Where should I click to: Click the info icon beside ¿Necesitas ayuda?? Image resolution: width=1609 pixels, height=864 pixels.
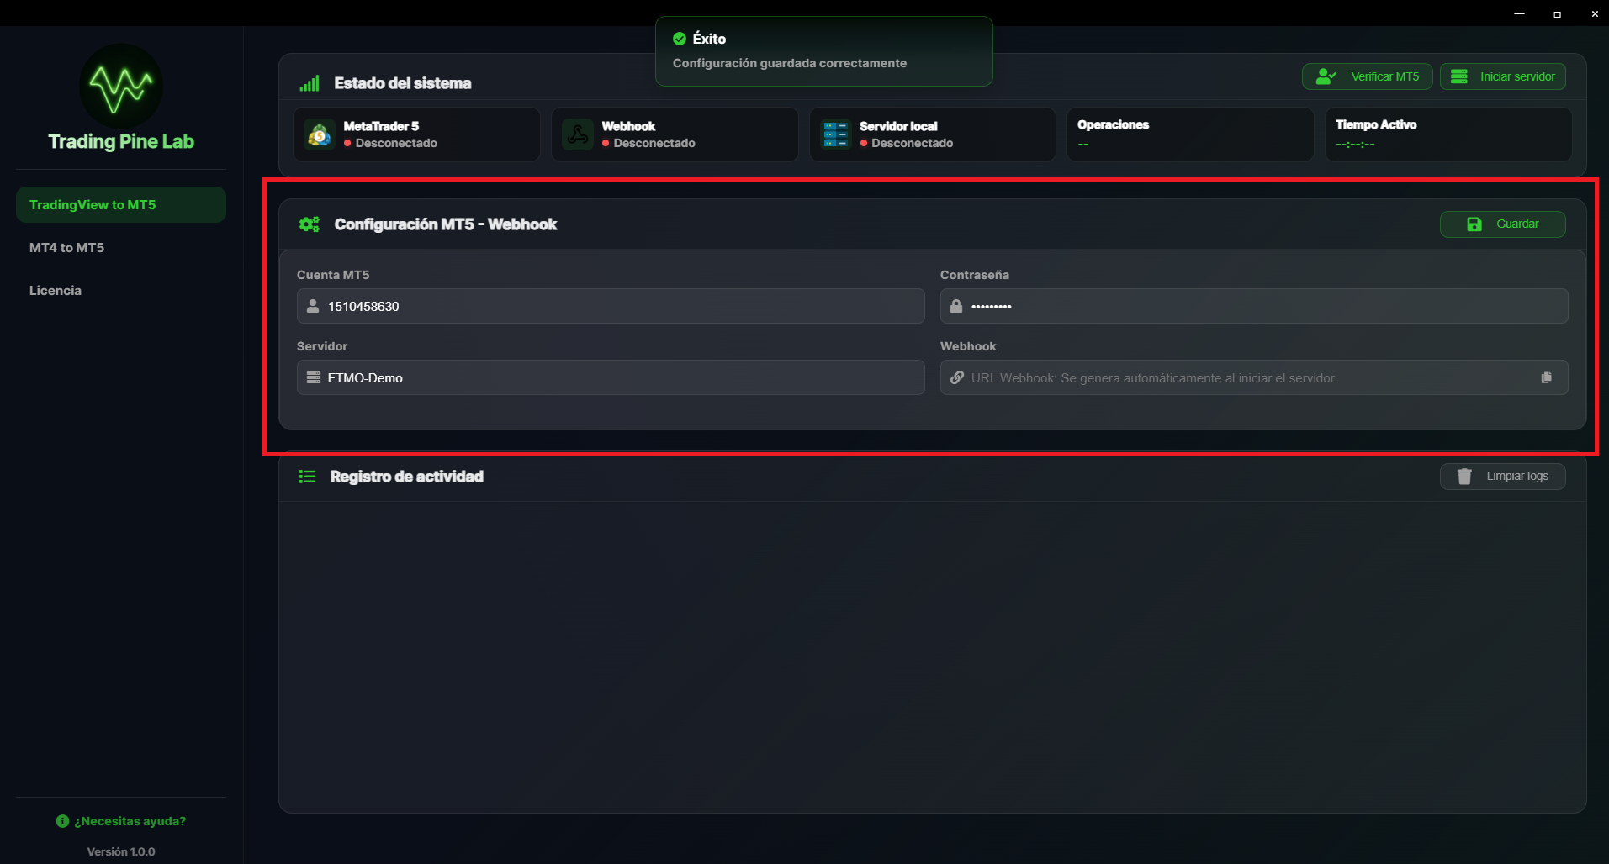click(x=62, y=821)
